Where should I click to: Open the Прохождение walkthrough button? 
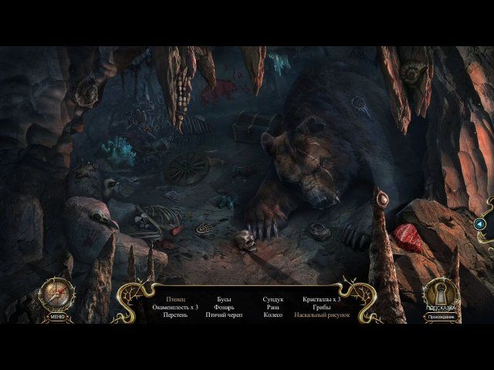click(x=441, y=317)
